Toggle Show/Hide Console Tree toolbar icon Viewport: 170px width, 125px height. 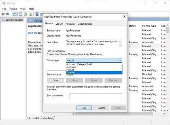14,14
